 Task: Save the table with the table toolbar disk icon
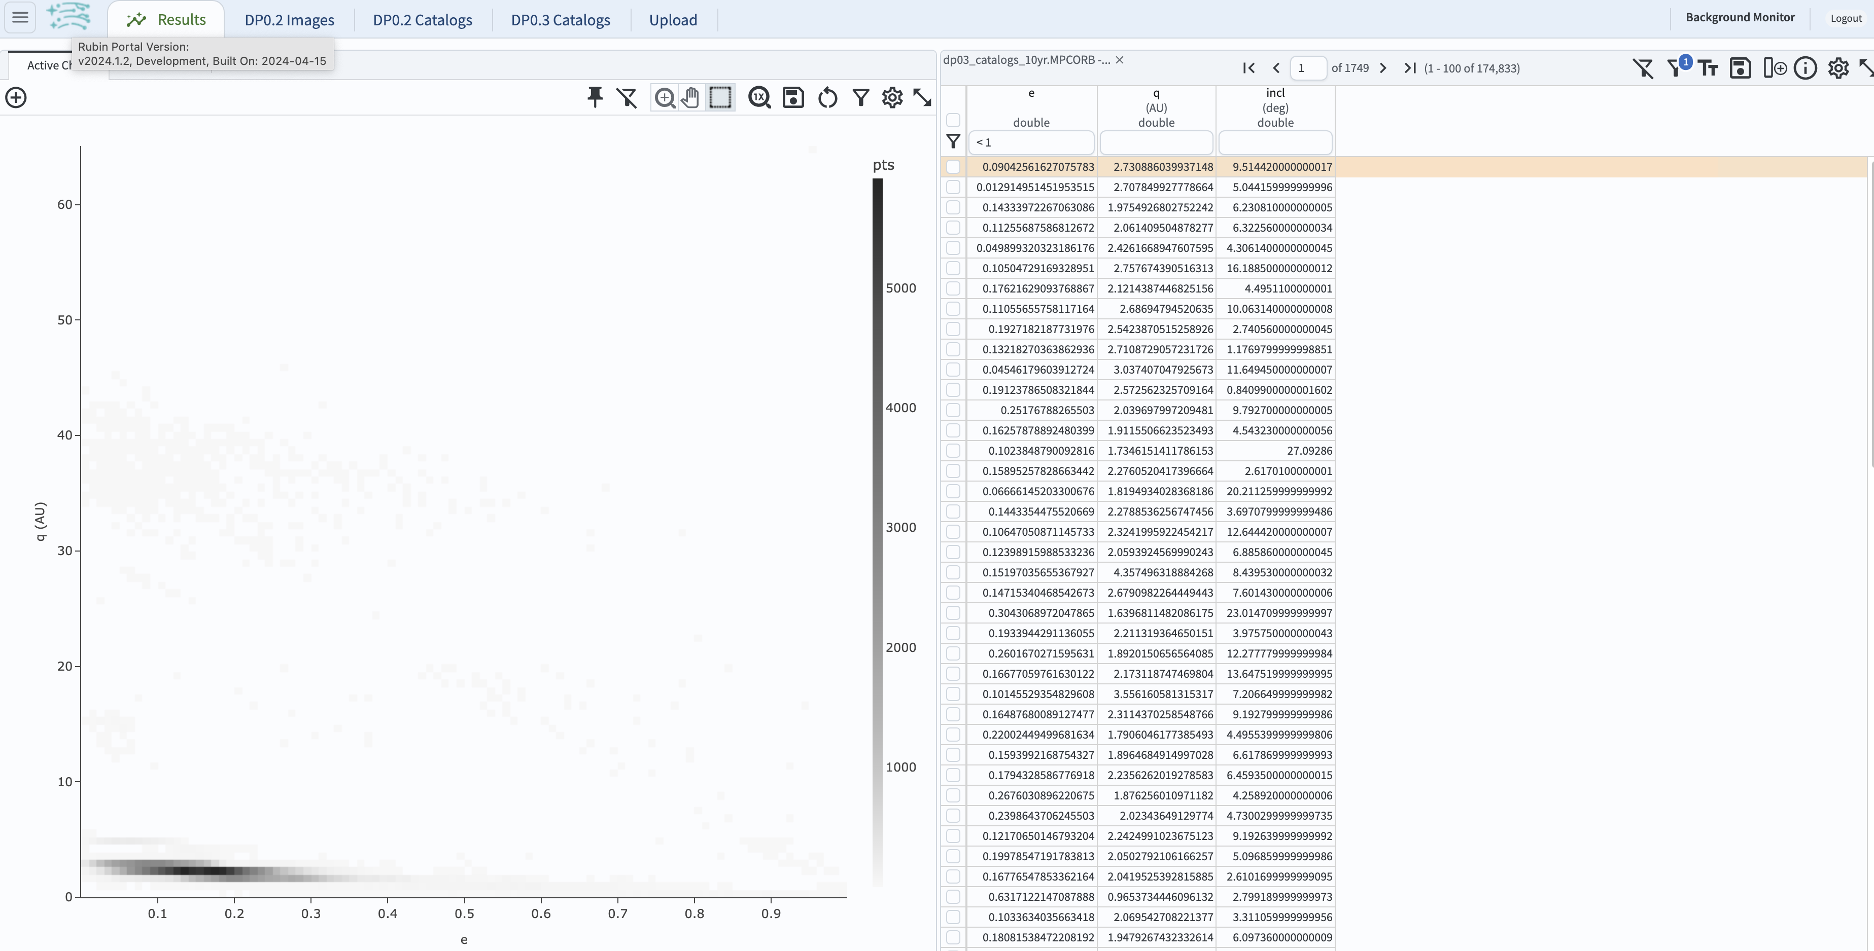coord(1740,68)
